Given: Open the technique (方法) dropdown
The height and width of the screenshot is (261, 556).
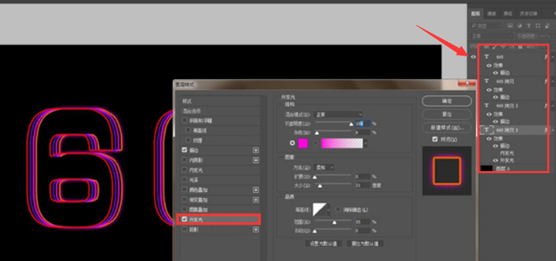Looking at the screenshot, I should click(324, 167).
